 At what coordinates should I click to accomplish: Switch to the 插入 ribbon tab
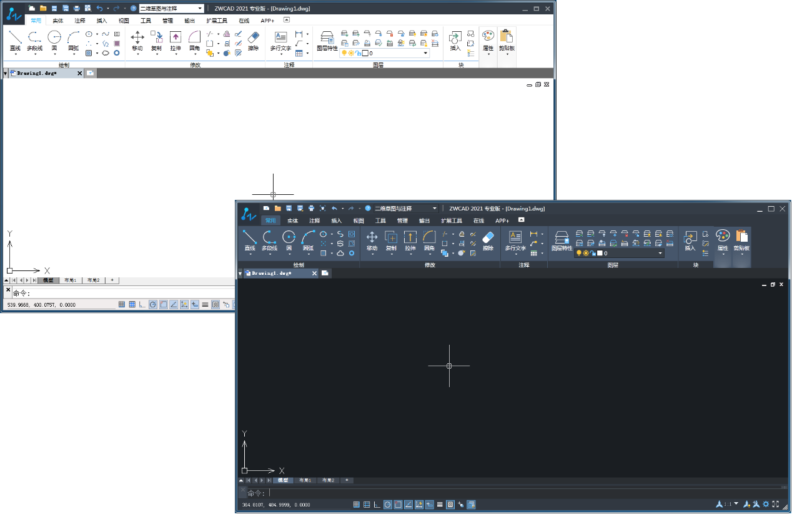click(335, 220)
